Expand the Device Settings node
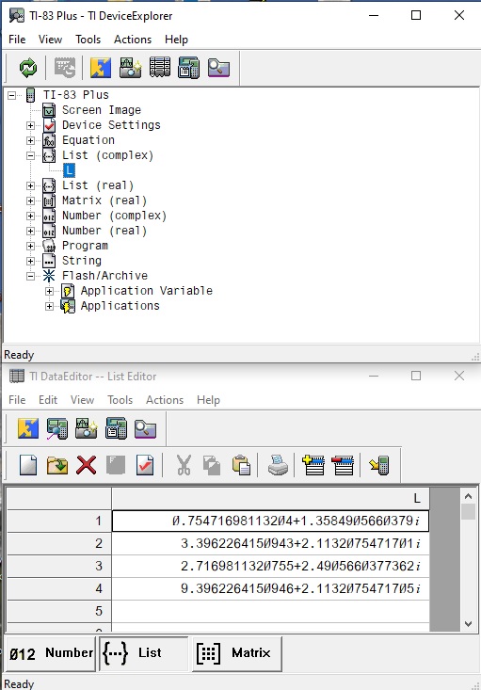This screenshot has width=481, height=690. [x=30, y=125]
